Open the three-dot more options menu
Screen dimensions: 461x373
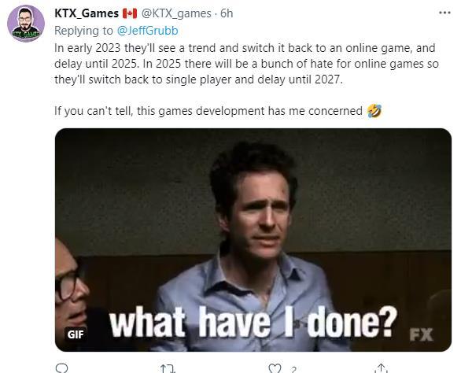pos(444,13)
